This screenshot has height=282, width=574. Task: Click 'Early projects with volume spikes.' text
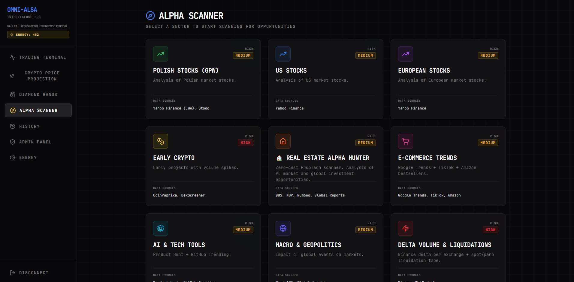[x=196, y=167]
